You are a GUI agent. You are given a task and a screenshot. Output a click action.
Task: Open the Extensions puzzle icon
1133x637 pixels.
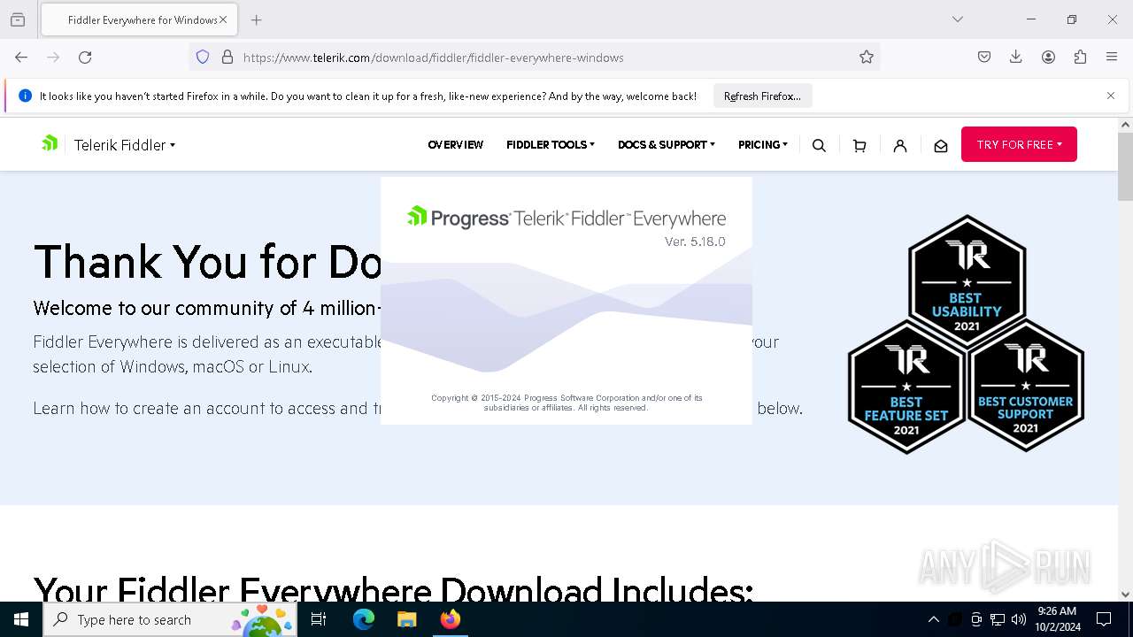click(1080, 57)
